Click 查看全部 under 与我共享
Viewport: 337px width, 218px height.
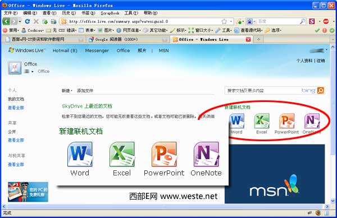pyautogui.click(x=16, y=164)
